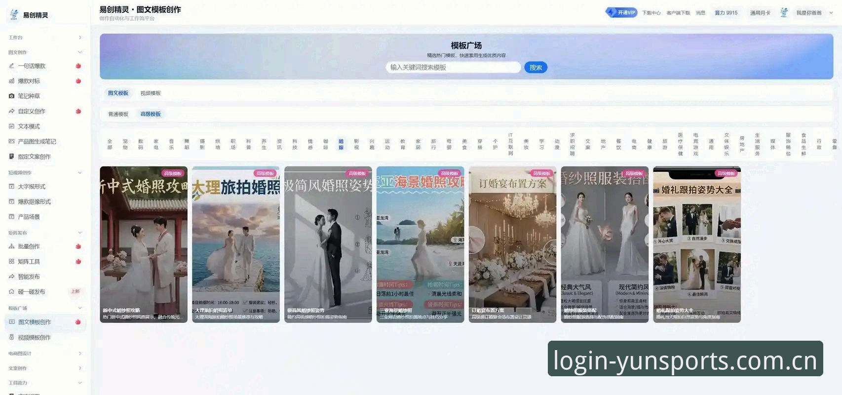Collapse the 短视频创作 section chevron
The image size is (842, 395).
pos(80,173)
